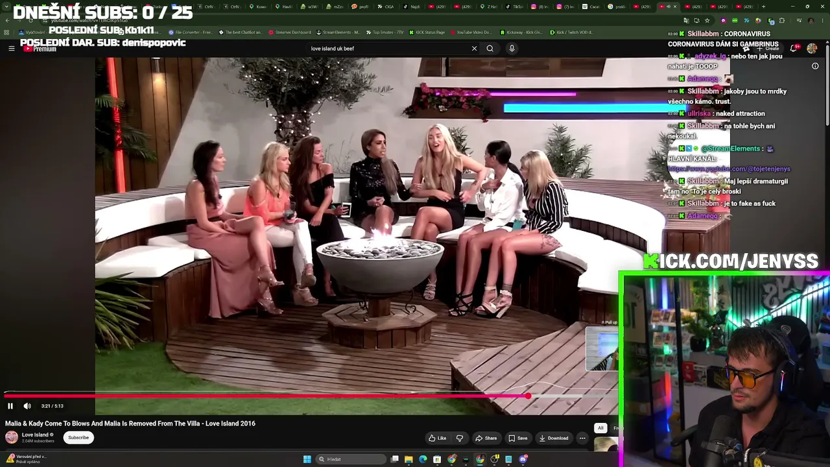Screen dimensions: 830x467
Task: Click the taskbar Hledat search box
Action: tap(350, 459)
